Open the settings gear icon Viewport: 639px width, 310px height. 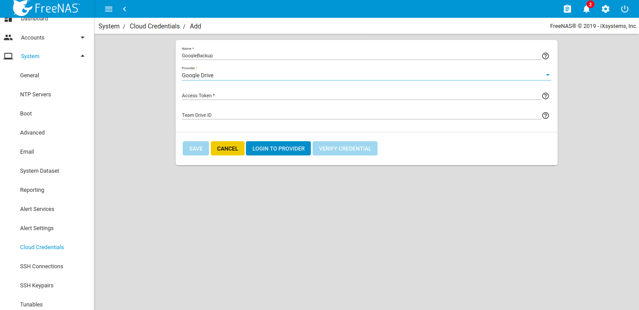(606, 9)
